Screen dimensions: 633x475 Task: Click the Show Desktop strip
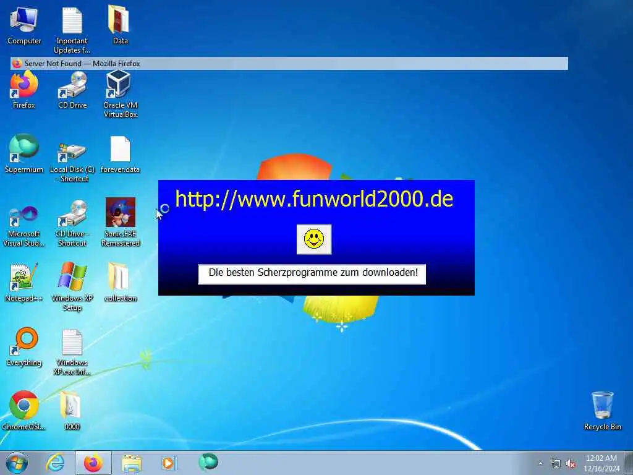point(629,463)
